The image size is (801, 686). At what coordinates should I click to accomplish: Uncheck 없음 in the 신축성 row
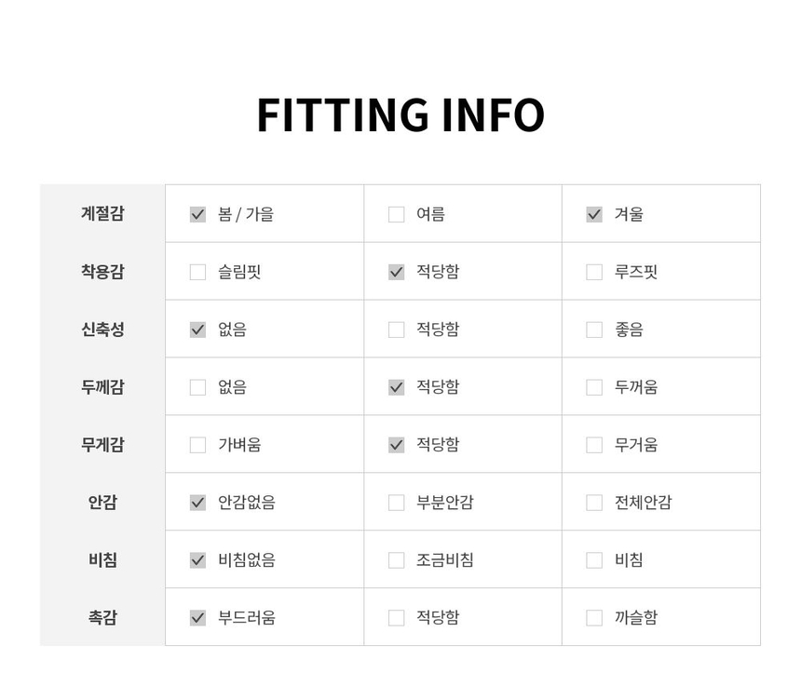click(197, 330)
